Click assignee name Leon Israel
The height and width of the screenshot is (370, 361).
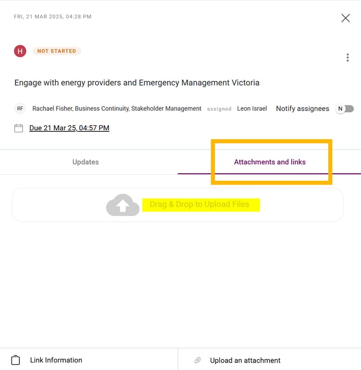[x=252, y=109]
